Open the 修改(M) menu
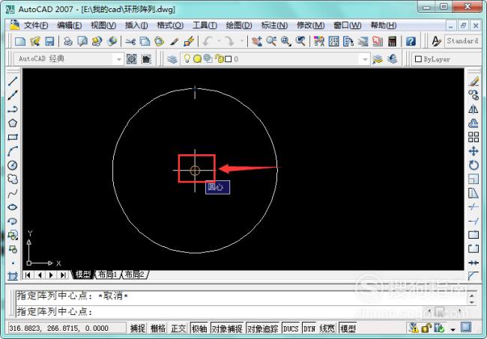 click(x=311, y=25)
